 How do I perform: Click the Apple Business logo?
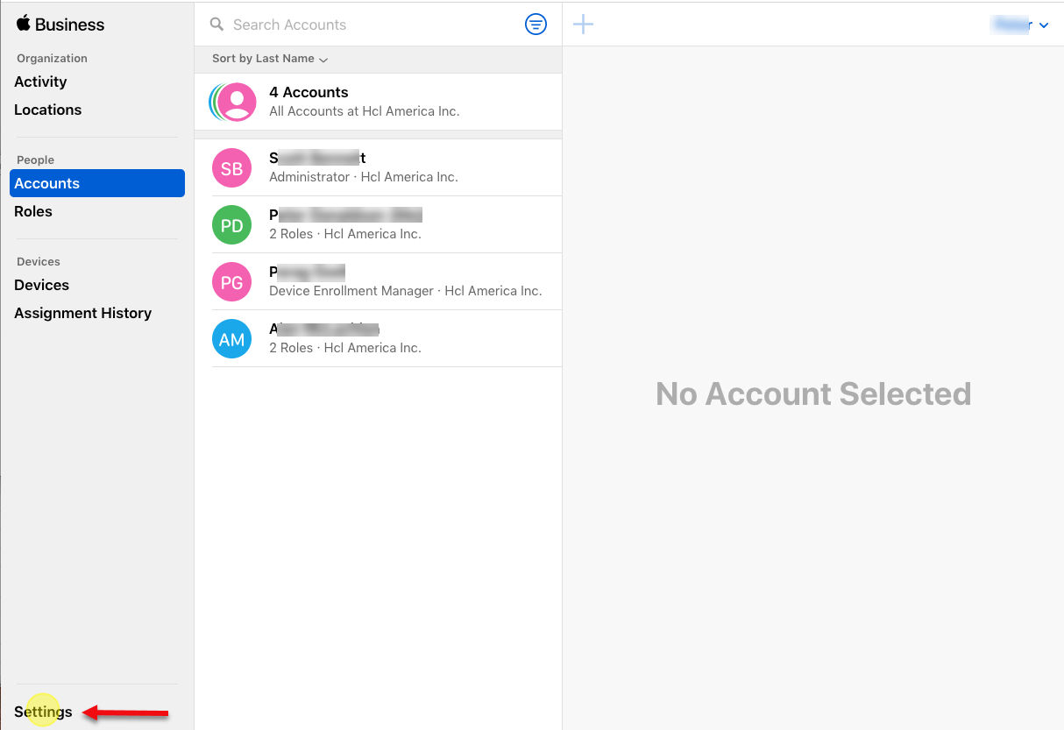coord(60,25)
